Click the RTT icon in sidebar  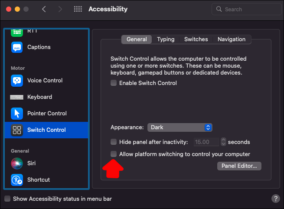17,32
